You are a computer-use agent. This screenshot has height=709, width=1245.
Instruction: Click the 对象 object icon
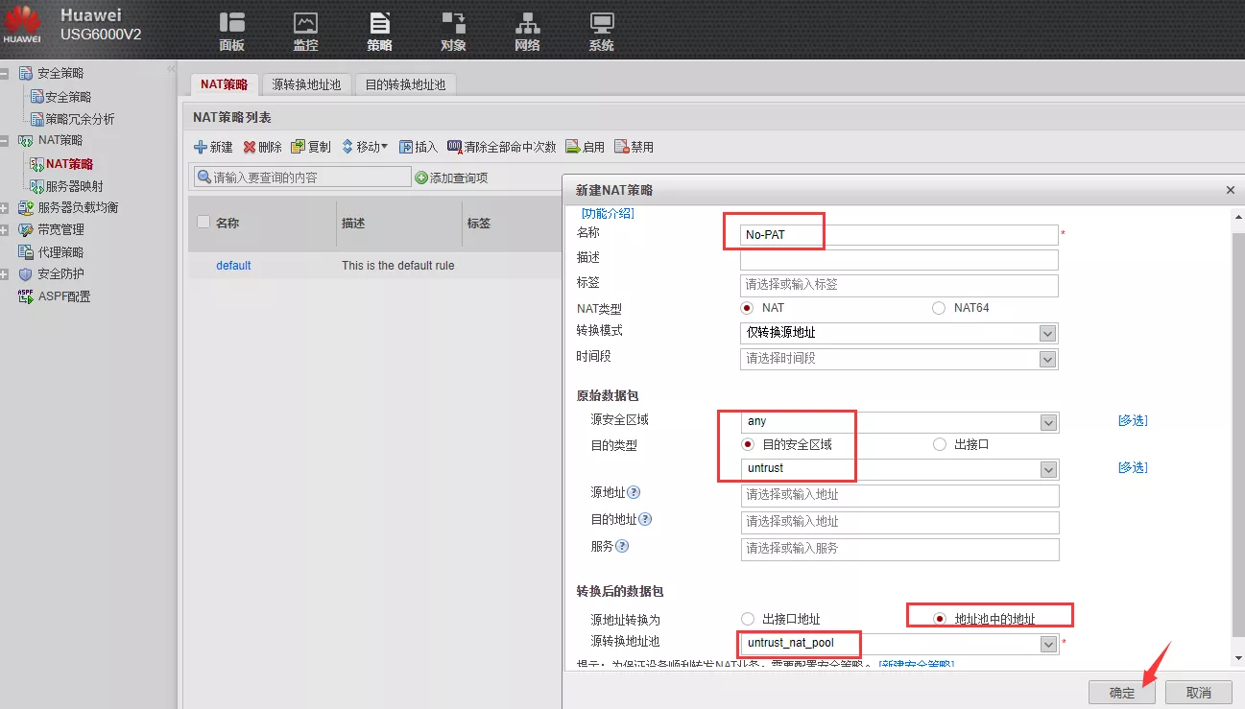point(453,23)
